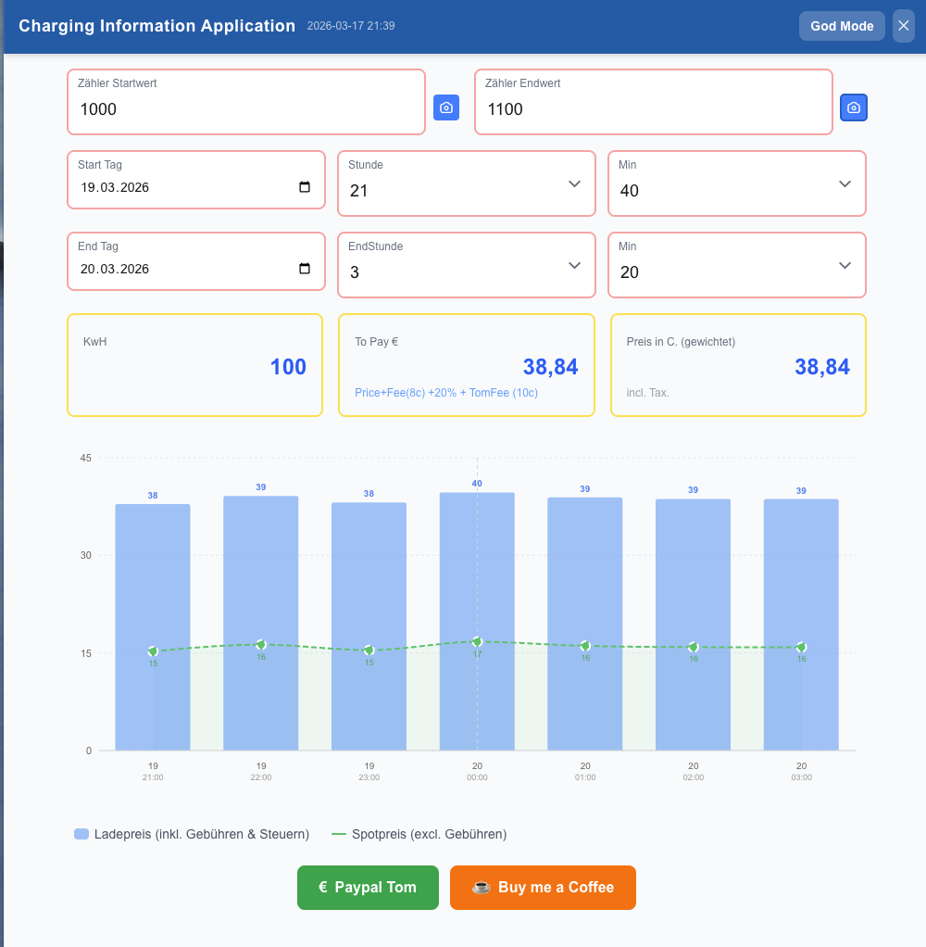
Task: Focus the Zähler Startwert input field
Action: coord(246,109)
